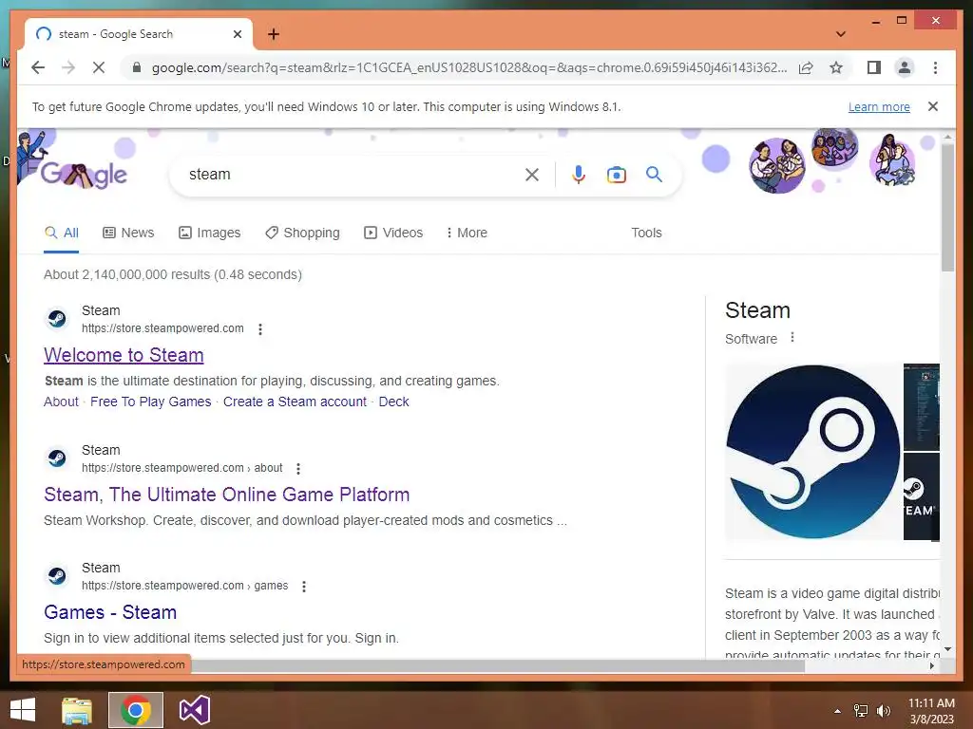
Task: Click the scroll right arrow
Action: pyautogui.click(x=931, y=666)
